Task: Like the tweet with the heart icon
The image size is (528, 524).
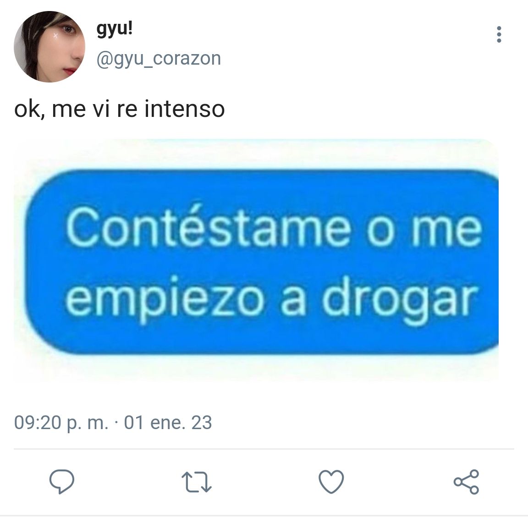Action: click(331, 481)
